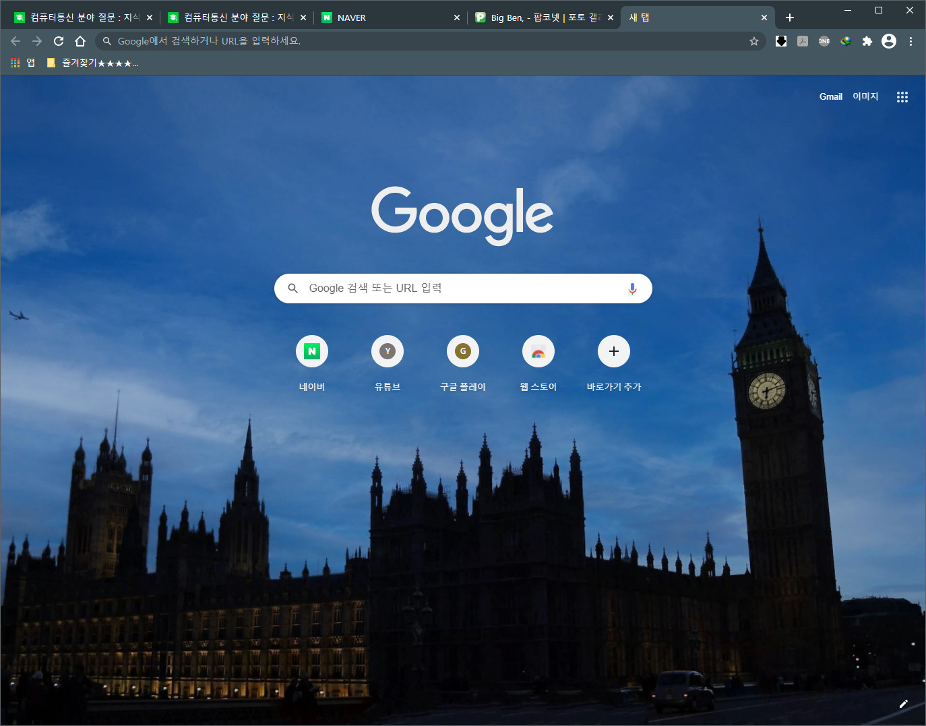Open the Gmail link
926x726 pixels.
tap(831, 96)
